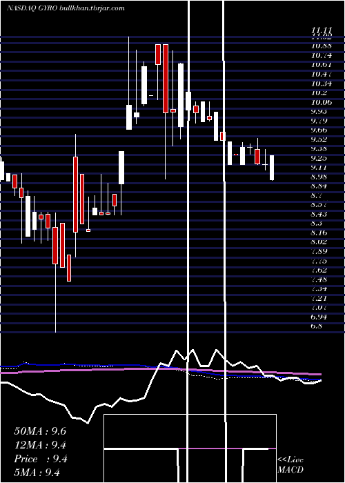The image size is (345, 483).
Task: Click the 7.07 price level
Action: pos(319,308)
